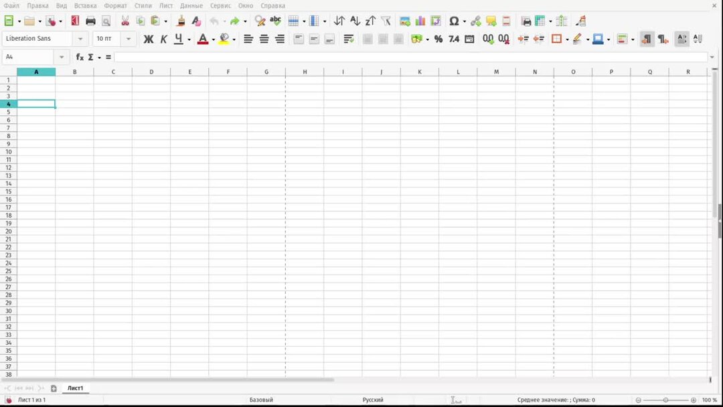This screenshot has width=723, height=407.
Task: Click the Clear Direct Formatting icon
Action: coord(196,21)
